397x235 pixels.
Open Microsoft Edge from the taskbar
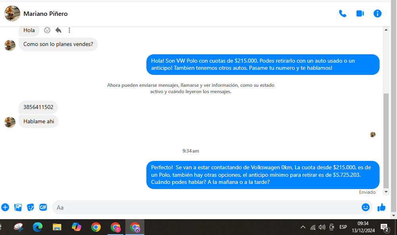[x=38, y=227]
